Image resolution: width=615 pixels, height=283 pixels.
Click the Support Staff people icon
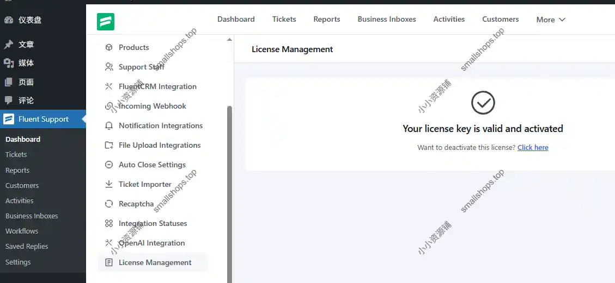click(x=109, y=67)
